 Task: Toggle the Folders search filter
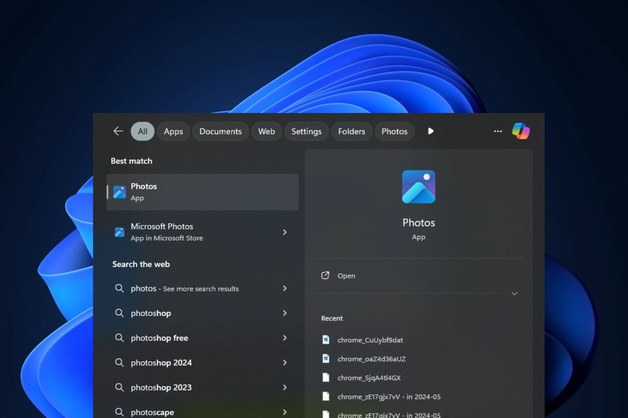click(x=351, y=131)
